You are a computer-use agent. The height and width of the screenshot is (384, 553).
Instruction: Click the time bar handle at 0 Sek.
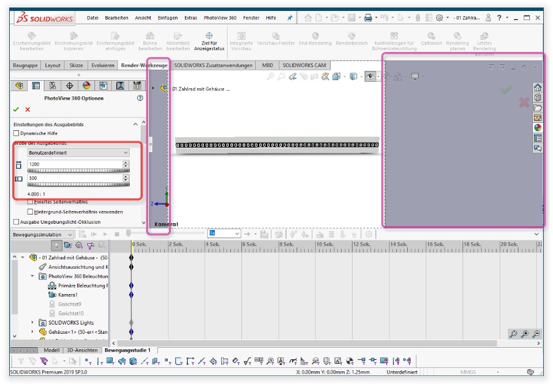128,233
